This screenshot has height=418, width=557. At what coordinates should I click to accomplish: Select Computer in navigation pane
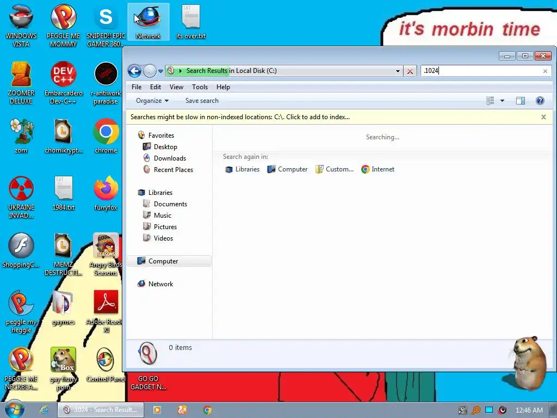[x=169, y=261]
